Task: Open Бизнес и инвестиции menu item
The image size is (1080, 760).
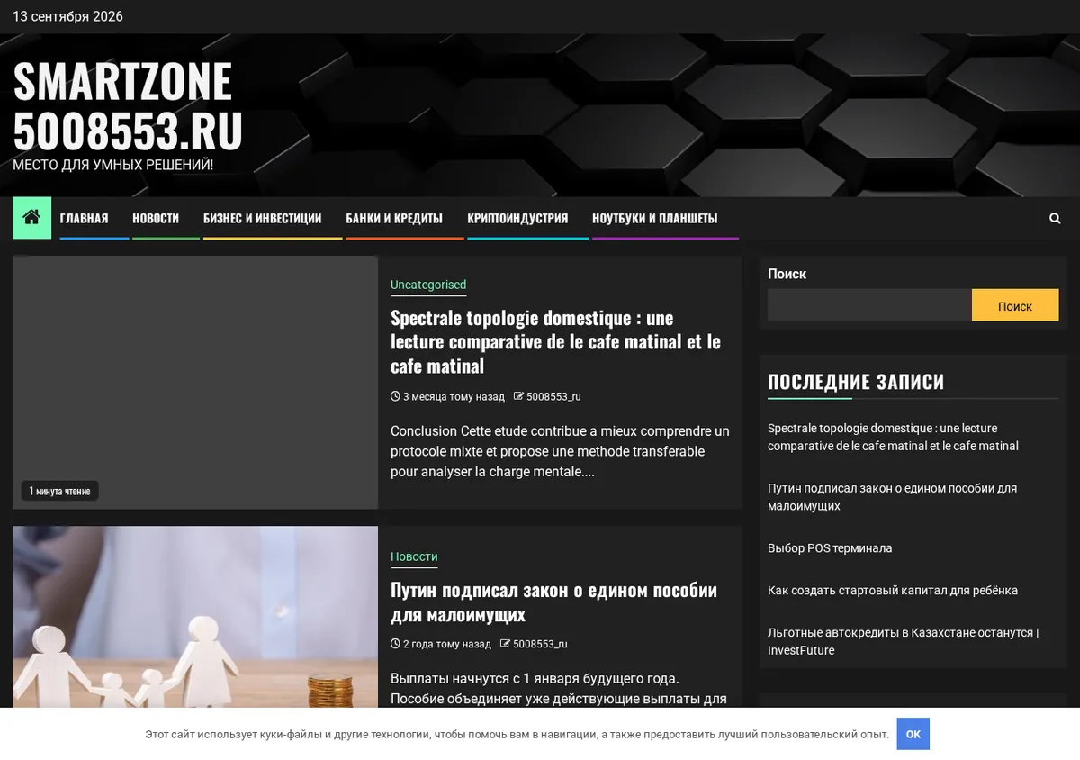Action: [262, 218]
